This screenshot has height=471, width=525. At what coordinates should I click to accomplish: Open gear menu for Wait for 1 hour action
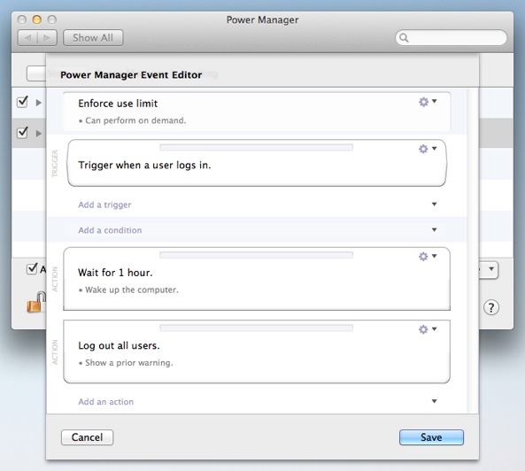point(428,257)
